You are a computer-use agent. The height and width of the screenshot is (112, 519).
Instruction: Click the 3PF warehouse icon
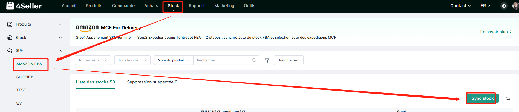(10, 51)
